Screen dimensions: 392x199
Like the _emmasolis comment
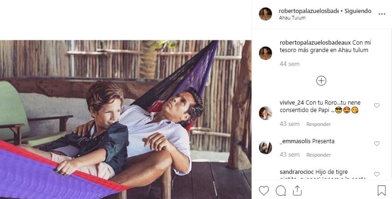pos(377,144)
